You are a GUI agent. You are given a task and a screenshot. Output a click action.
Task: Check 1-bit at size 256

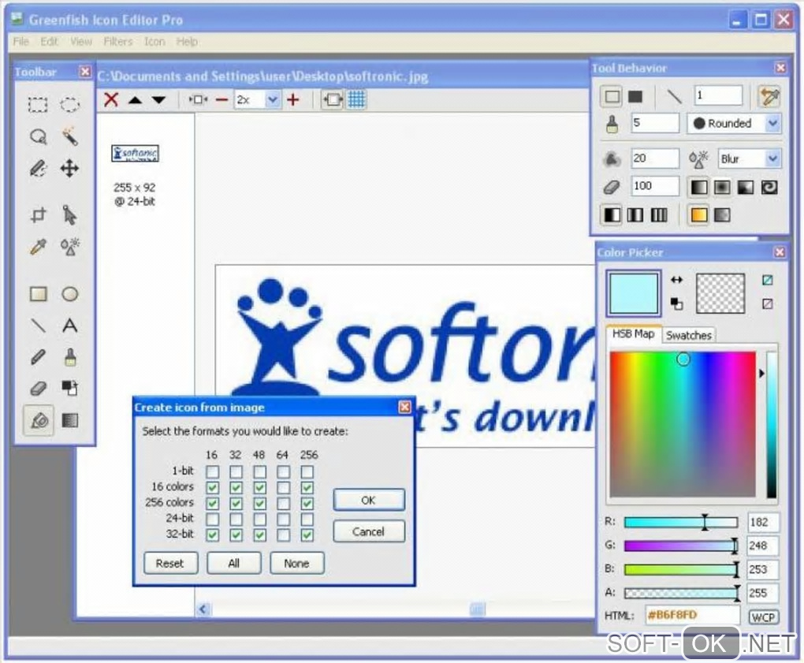[307, 471]
